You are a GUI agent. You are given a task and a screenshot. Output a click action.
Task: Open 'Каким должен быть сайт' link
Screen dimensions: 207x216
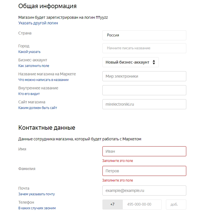click(x=38, y=108)
